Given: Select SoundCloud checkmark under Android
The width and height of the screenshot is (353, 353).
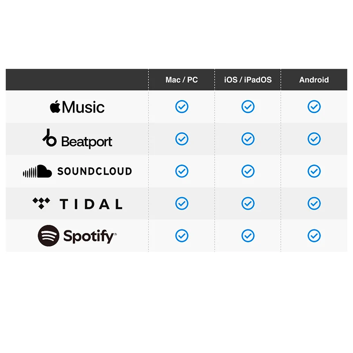Looking at the screenshot, I should point(314,171).
